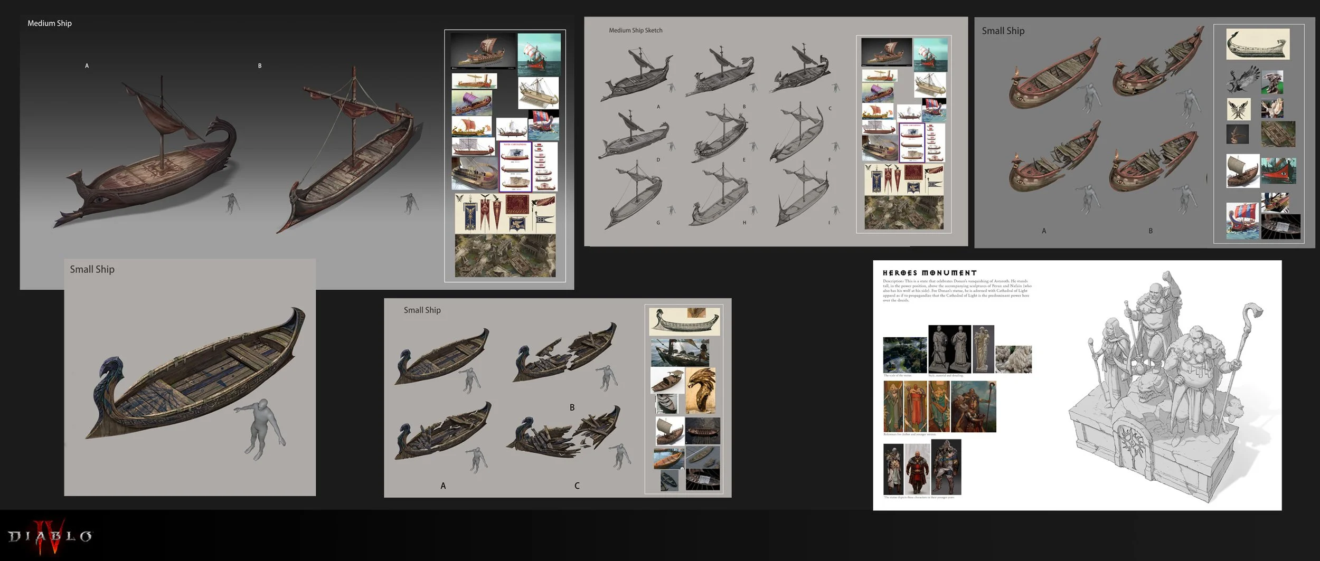Select "Small Ship" title in blue broken-boats panel
The image size is (1320, 561).
422,310
